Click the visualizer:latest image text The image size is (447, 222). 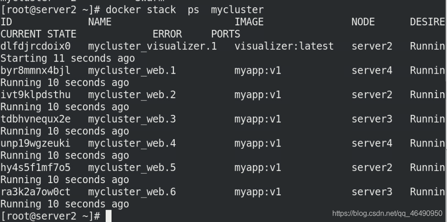pos(284,46)
